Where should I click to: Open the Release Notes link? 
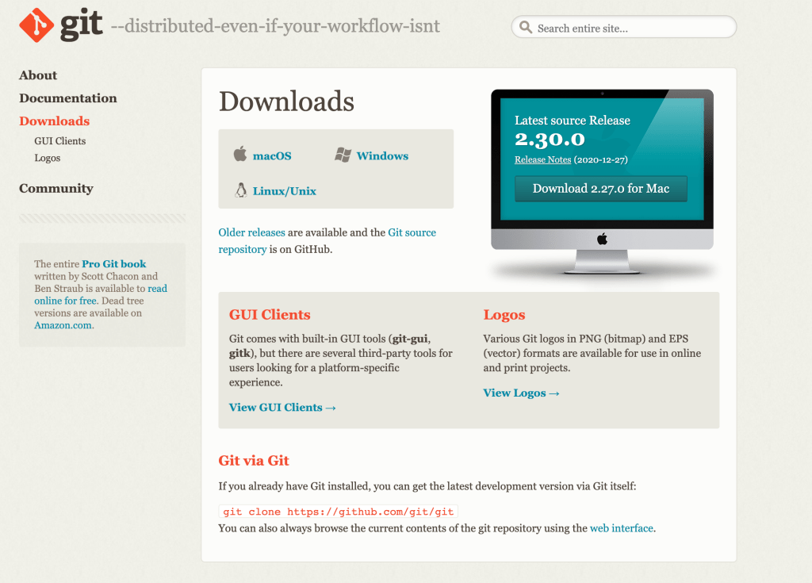(542, 159)
